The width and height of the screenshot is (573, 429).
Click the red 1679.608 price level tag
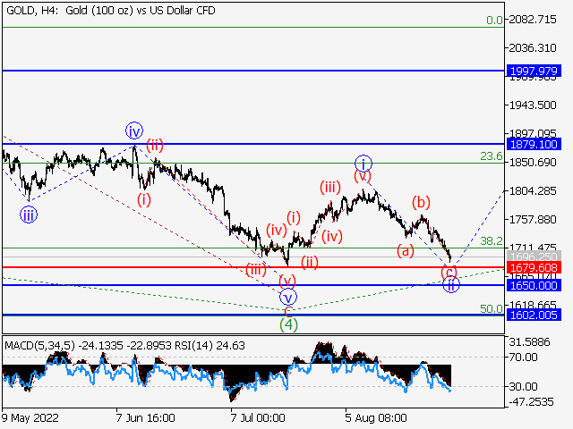click(534, 267)
